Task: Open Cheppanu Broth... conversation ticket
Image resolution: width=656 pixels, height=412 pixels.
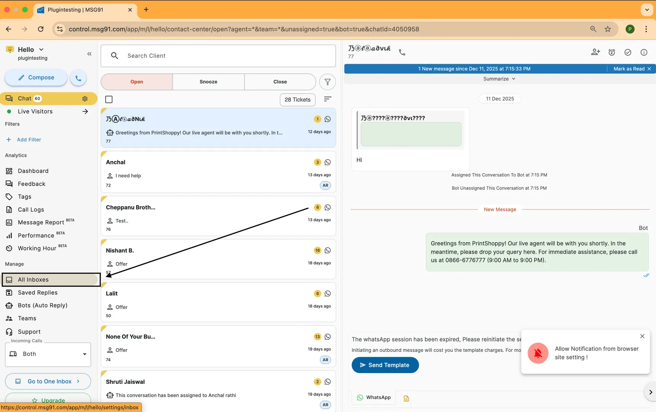Action: 219,216
